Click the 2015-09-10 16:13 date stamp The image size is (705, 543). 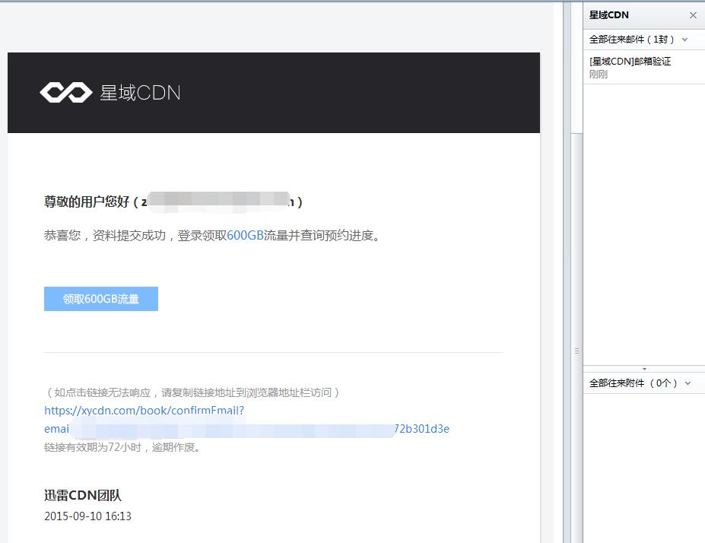(x=87, y=516)
